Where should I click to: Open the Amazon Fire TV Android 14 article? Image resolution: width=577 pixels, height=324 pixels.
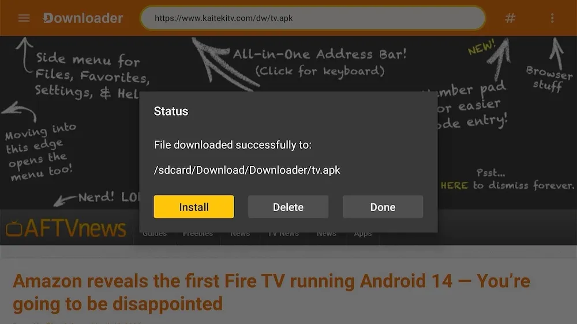(271, 292)
